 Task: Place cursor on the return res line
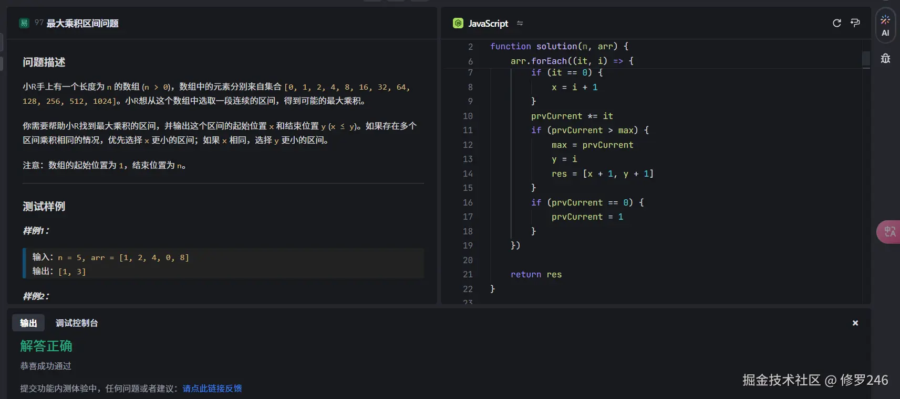(x=536, y=274)
